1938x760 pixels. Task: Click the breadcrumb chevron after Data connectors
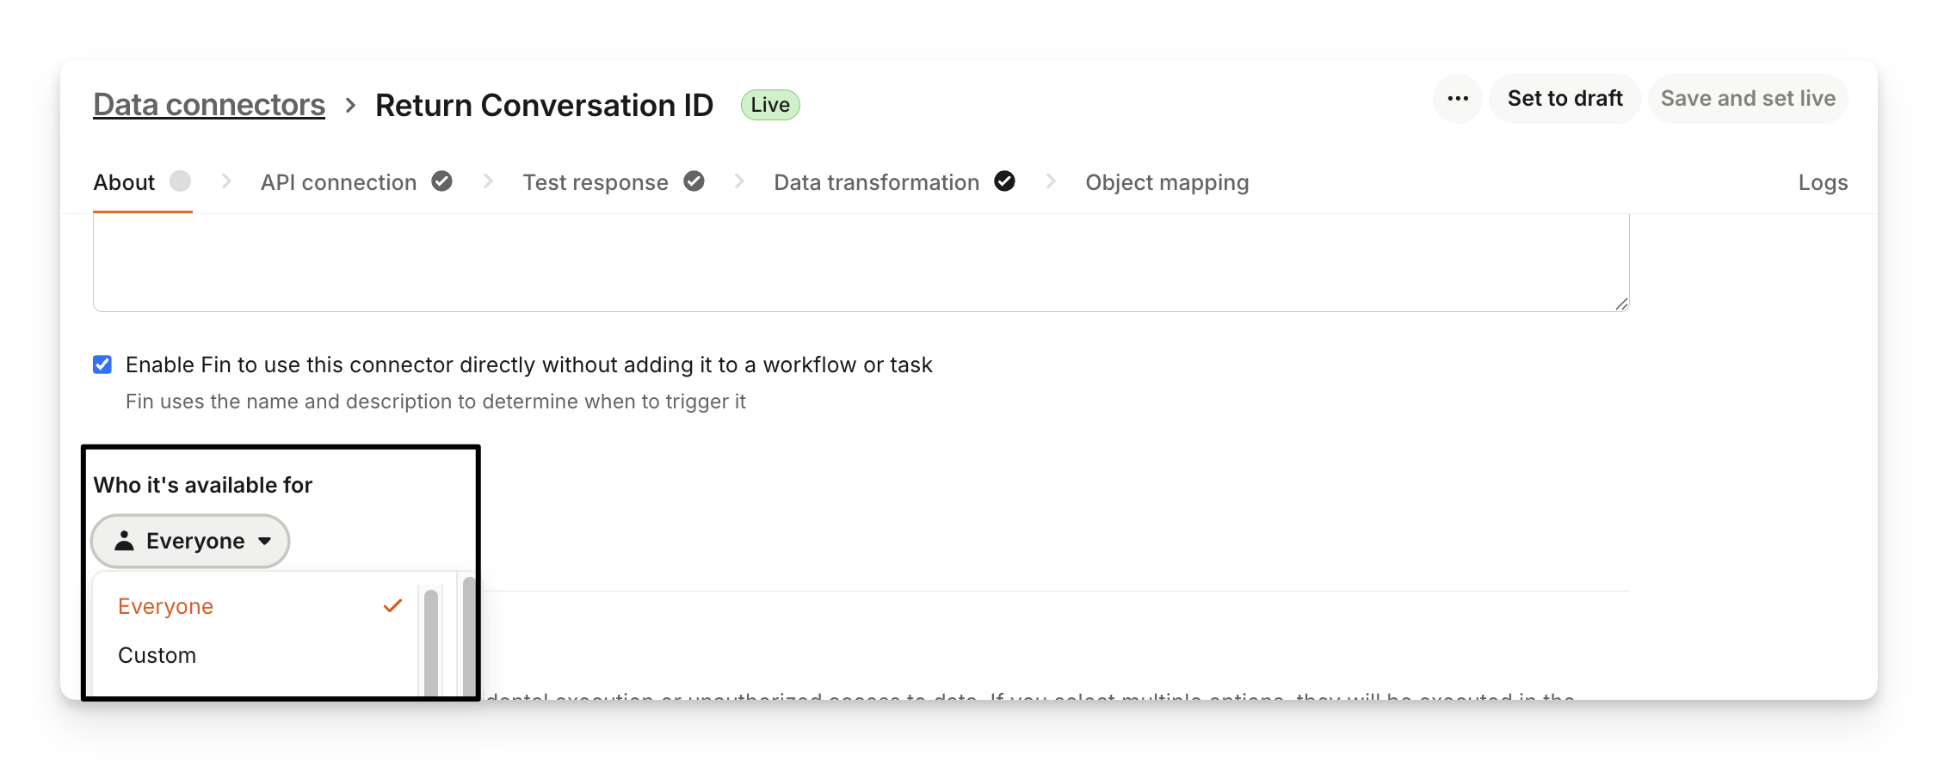350,105
